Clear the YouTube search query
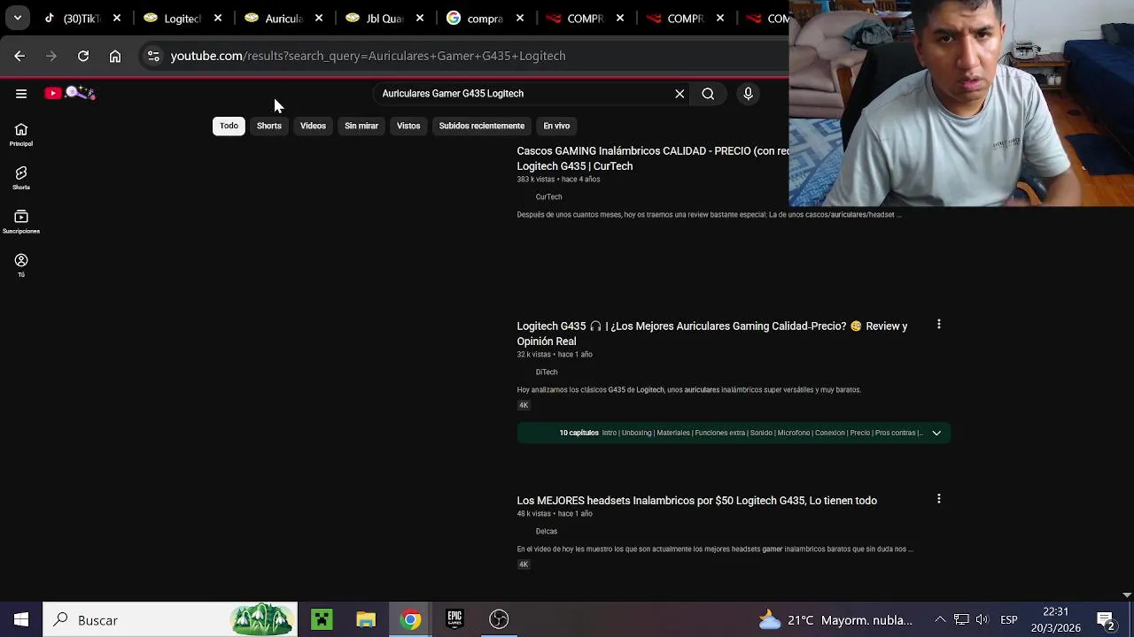The image size is (1134, 637). (x=680, y=93)
